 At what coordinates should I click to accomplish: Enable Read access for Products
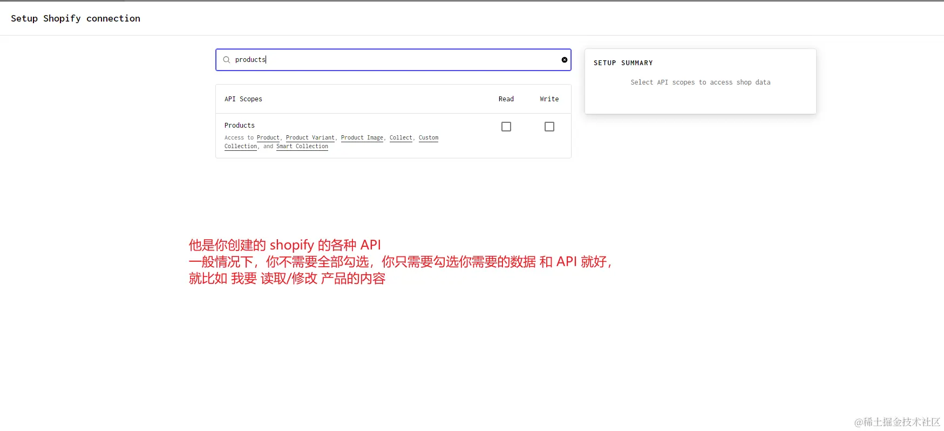tap(506, 127)
